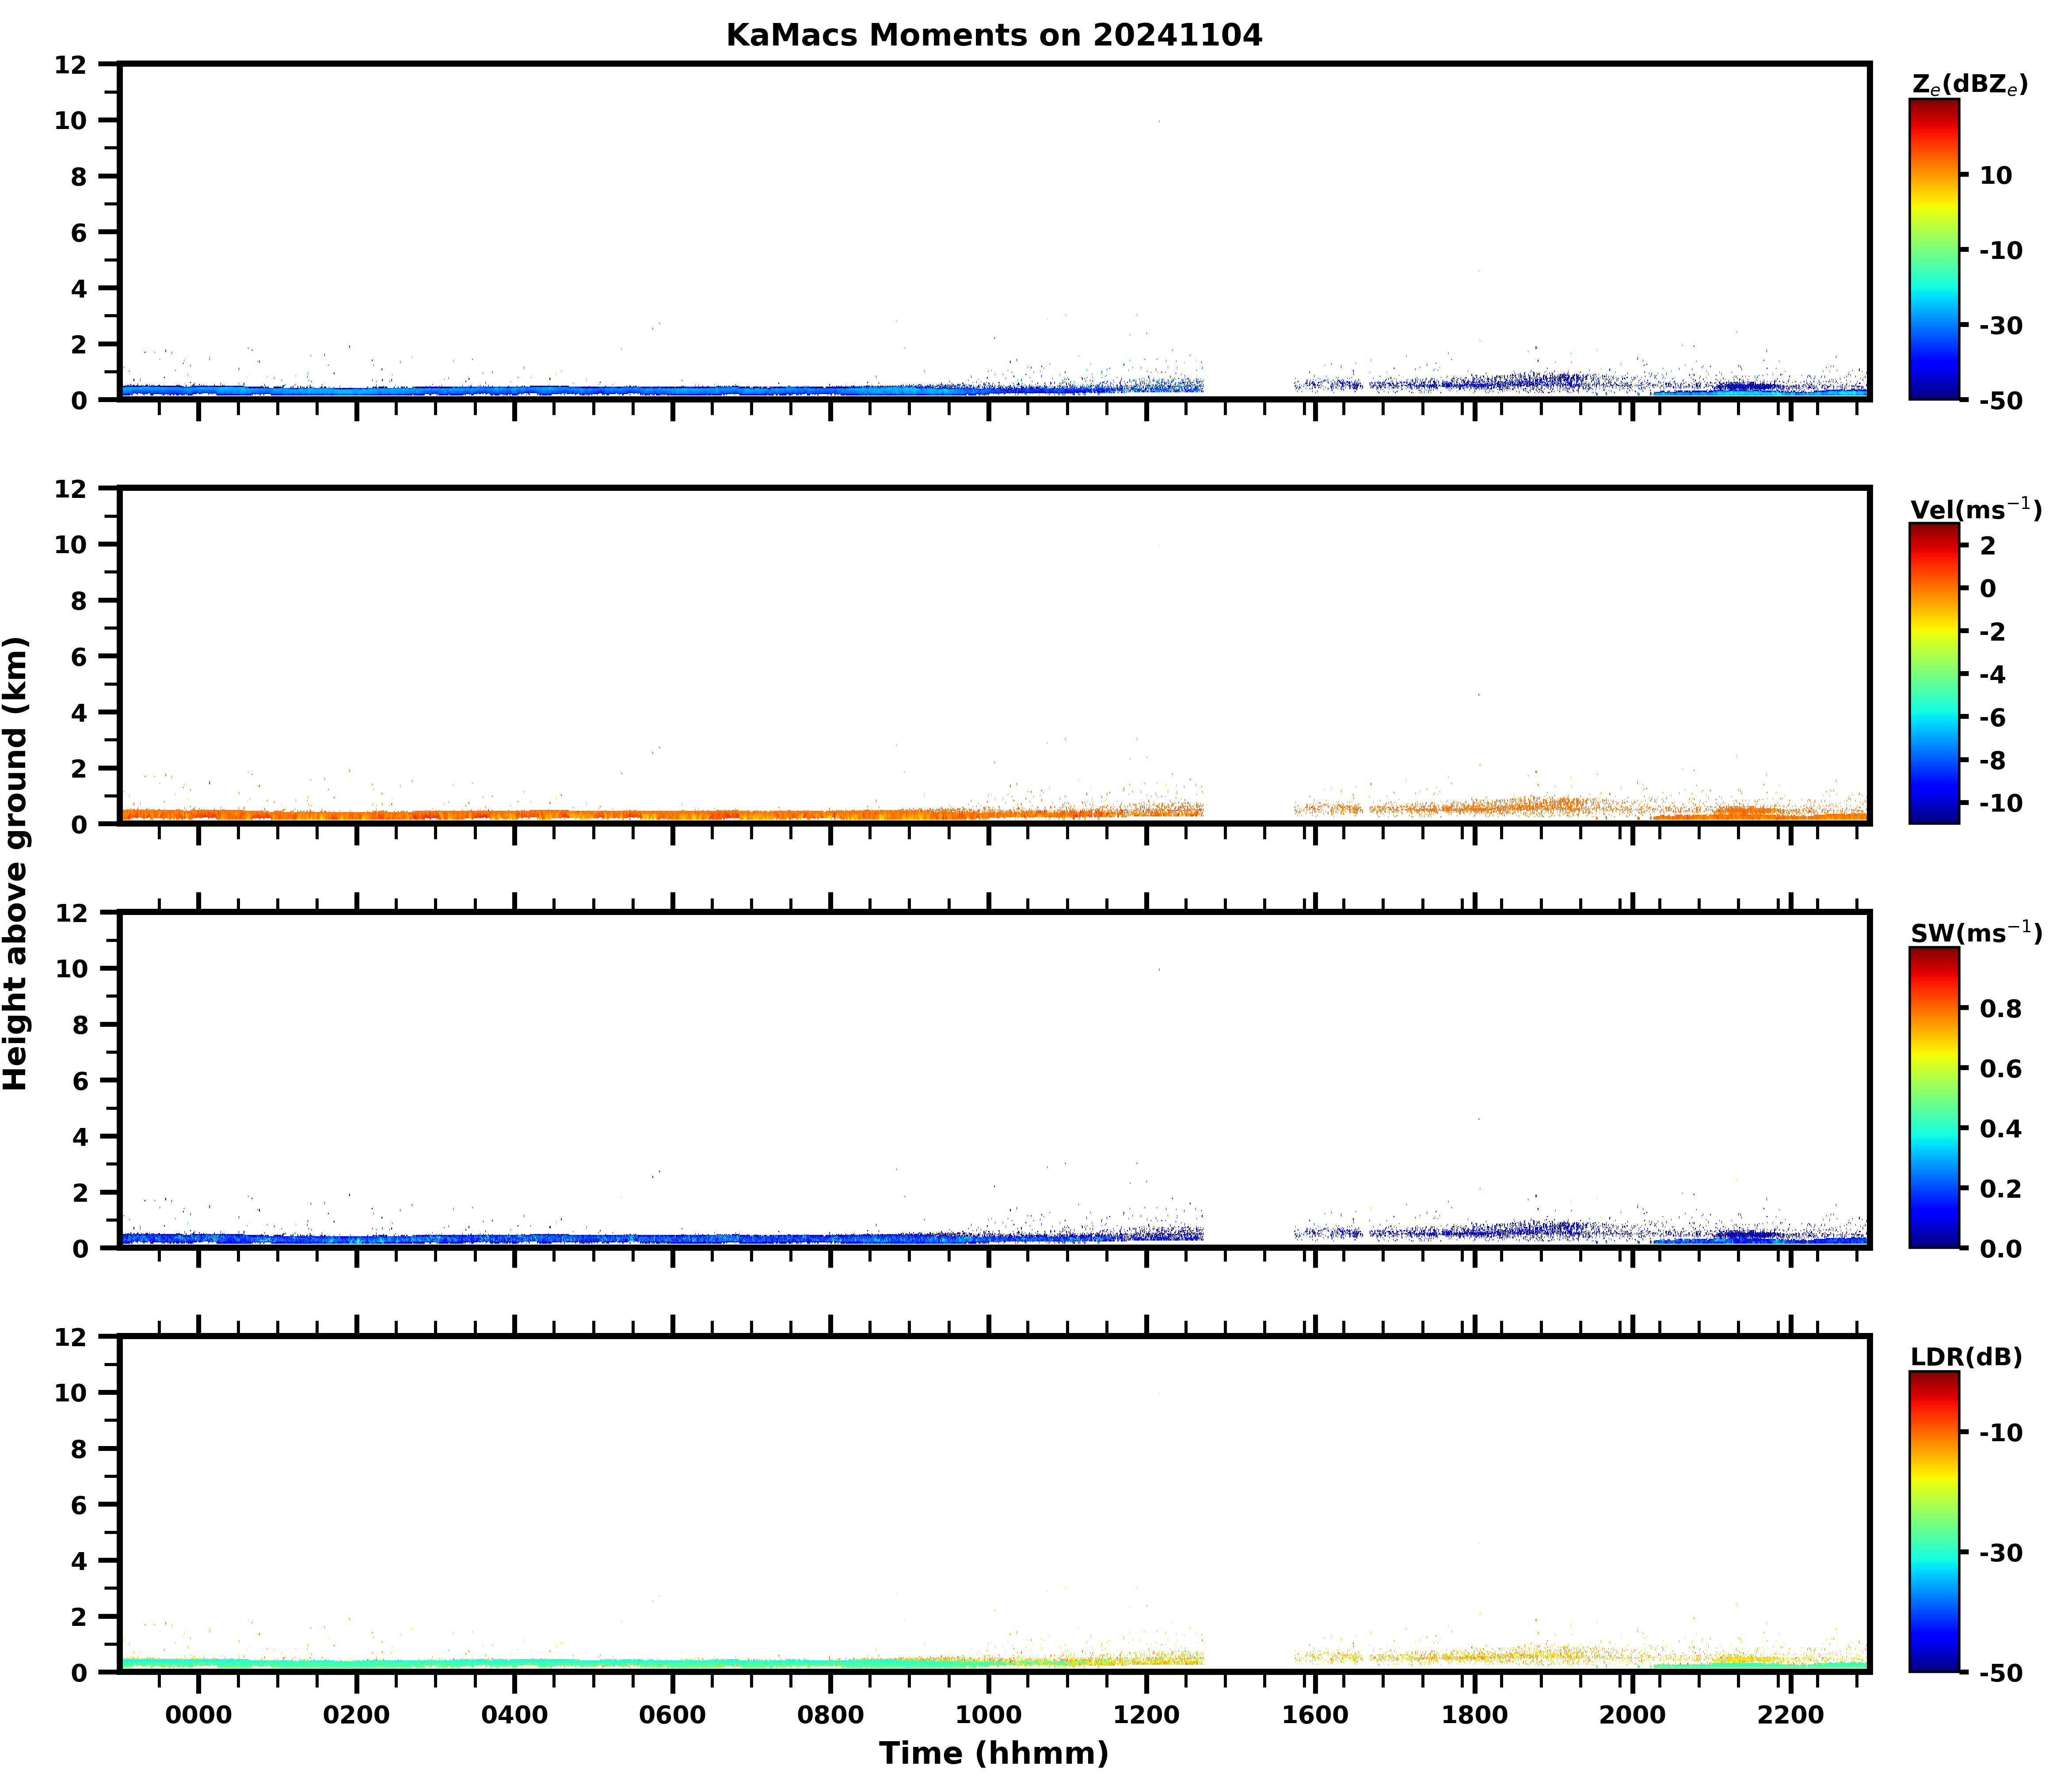Click the 0800 time tick label
2064x1792 pixels.
click(830, 1716)
